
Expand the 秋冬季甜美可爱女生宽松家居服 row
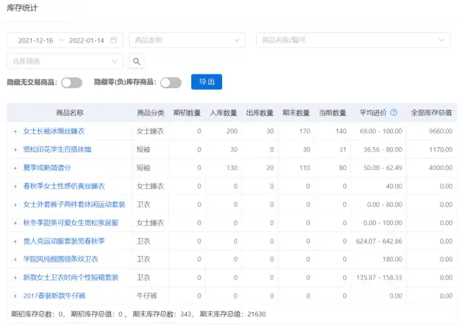pos(15,223)
